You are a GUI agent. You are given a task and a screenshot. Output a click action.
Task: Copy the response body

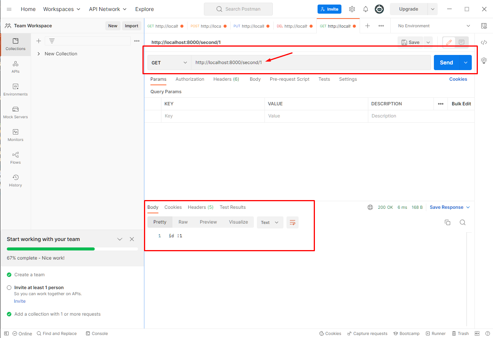(448, 222)
